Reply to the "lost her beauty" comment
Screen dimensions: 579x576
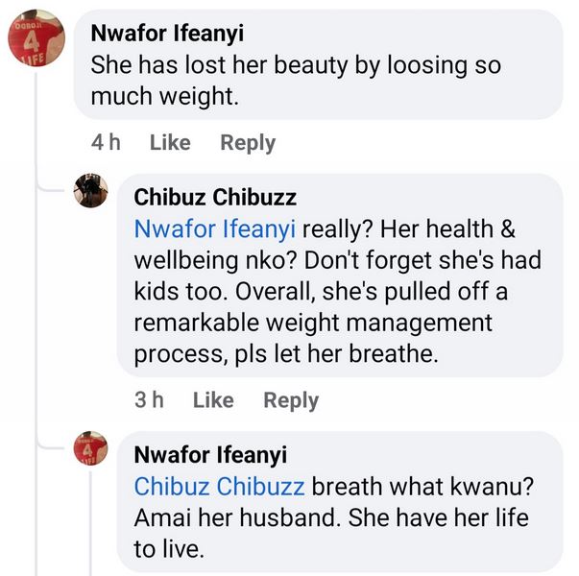pyautogui.click(x=248, y=143)
